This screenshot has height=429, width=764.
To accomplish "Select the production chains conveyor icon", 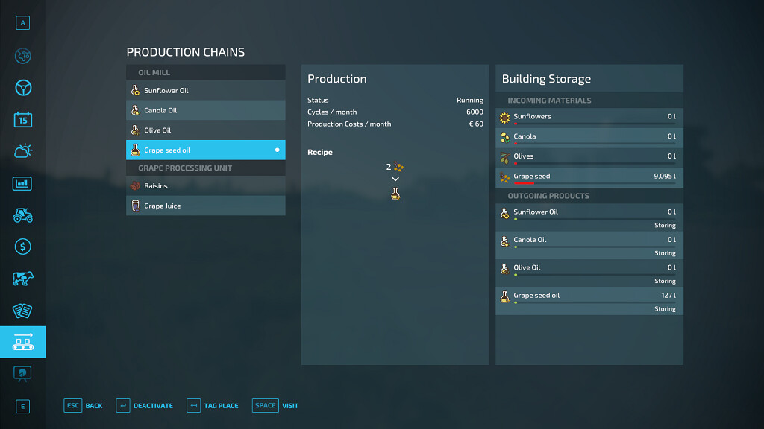I will (x=22, y=342).
